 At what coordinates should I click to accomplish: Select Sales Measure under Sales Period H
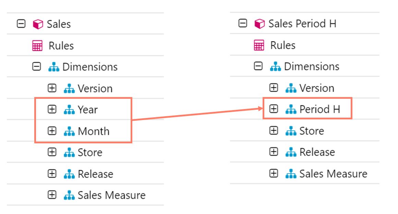tap(333, 174)
